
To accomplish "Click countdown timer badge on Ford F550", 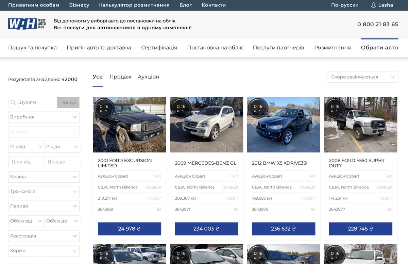I will point(335,108).
